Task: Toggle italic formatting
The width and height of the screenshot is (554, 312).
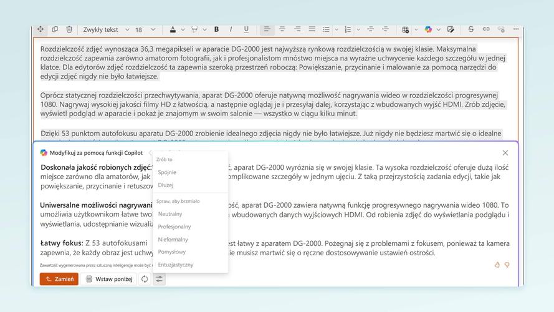Action: (231, 29)
